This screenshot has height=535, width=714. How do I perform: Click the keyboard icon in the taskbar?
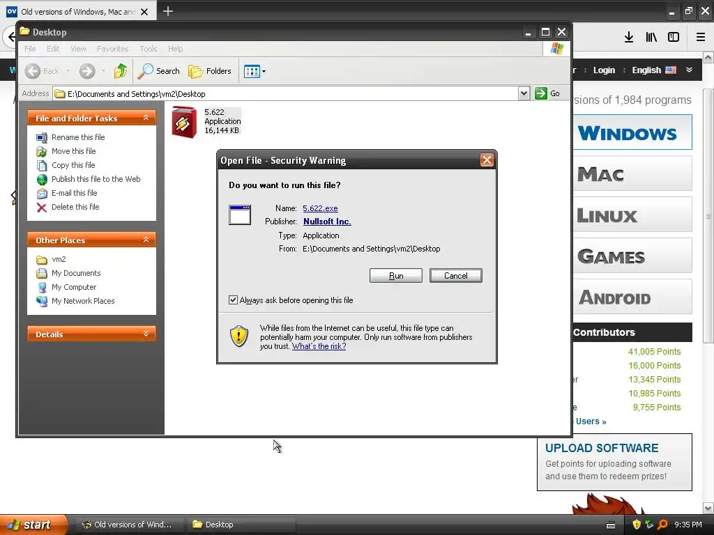click(611, 525)
